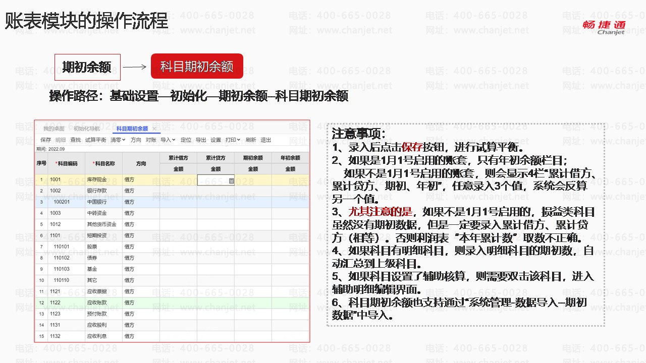Click the 定位 toolbar button
The width and height of the screenshot is (646, 363).
click(186, 140)
